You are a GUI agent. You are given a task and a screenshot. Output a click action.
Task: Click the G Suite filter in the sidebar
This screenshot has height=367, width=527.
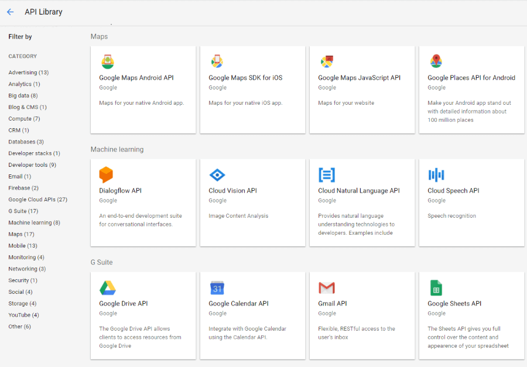point(22,211)
